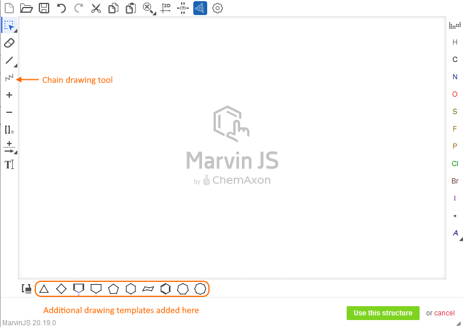Redo the last undone action
This screenshot has height=327, width=463.
pos(79,8)
